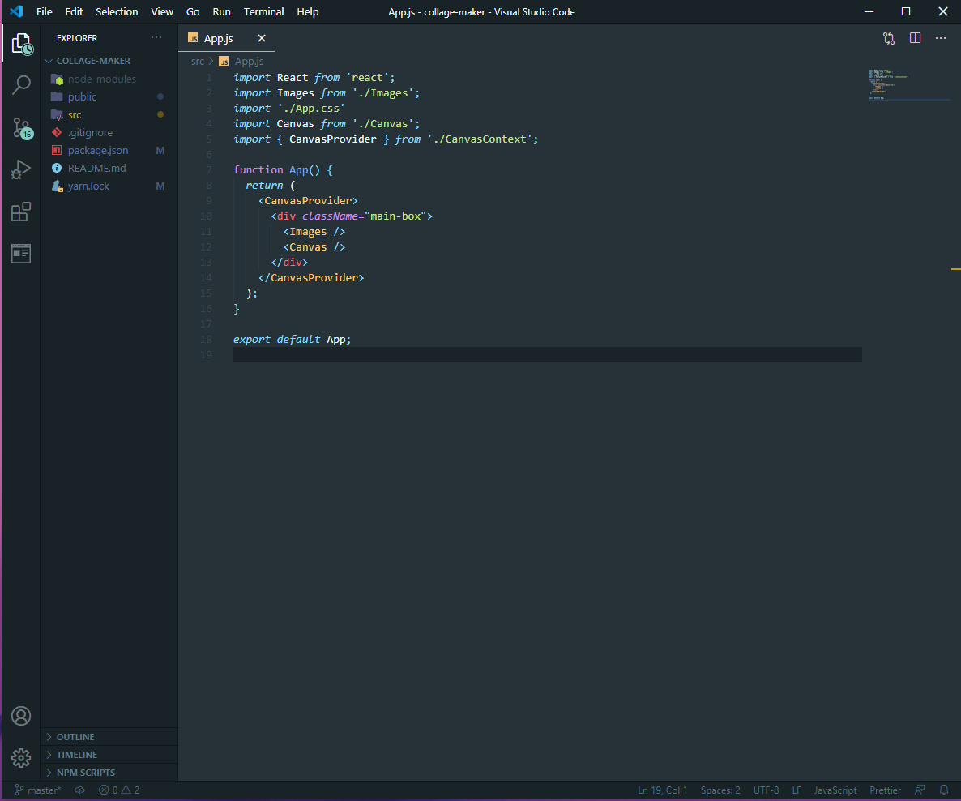Open the Accounts icon
Screen dimensions: 961x801
point(20,716)
